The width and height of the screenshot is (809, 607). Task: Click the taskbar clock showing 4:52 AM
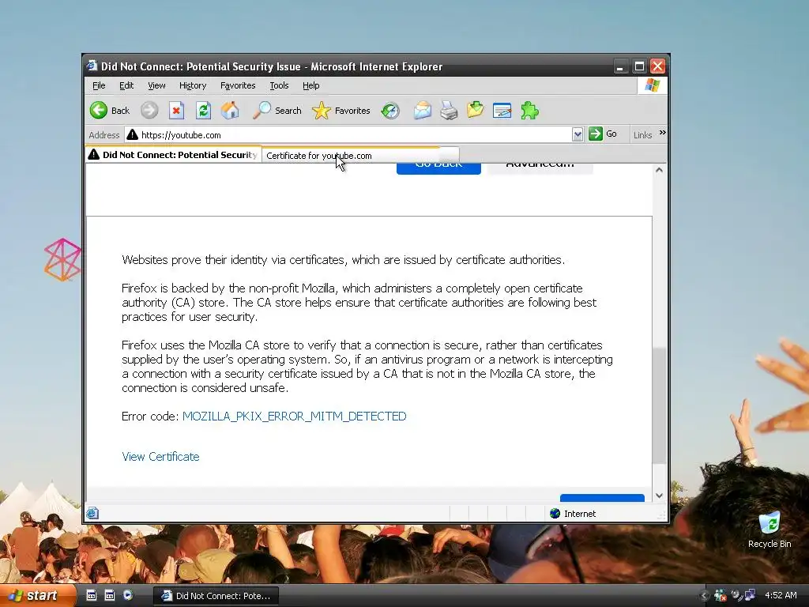tap(780, 595)
